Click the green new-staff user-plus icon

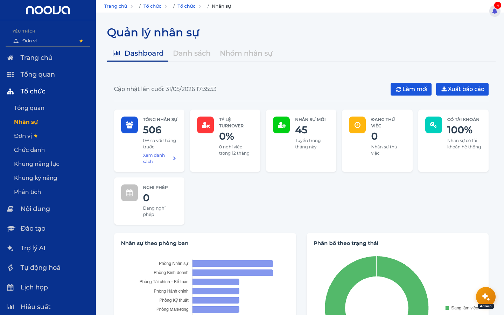281,125
